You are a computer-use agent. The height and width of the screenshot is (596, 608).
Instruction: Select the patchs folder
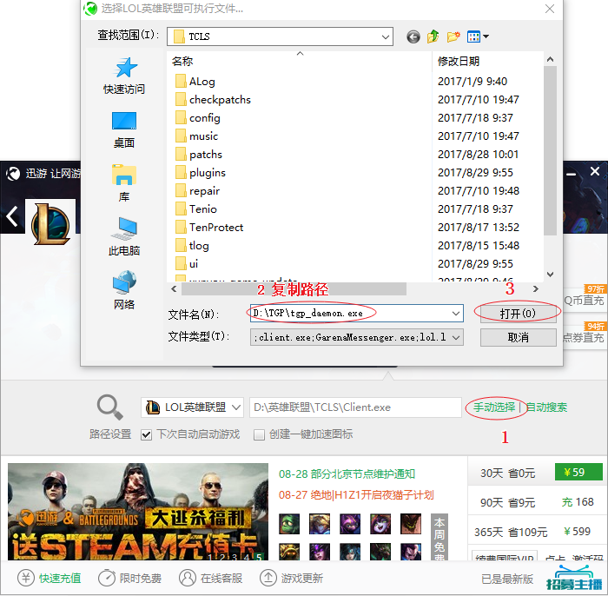click(x=199, y=155)
